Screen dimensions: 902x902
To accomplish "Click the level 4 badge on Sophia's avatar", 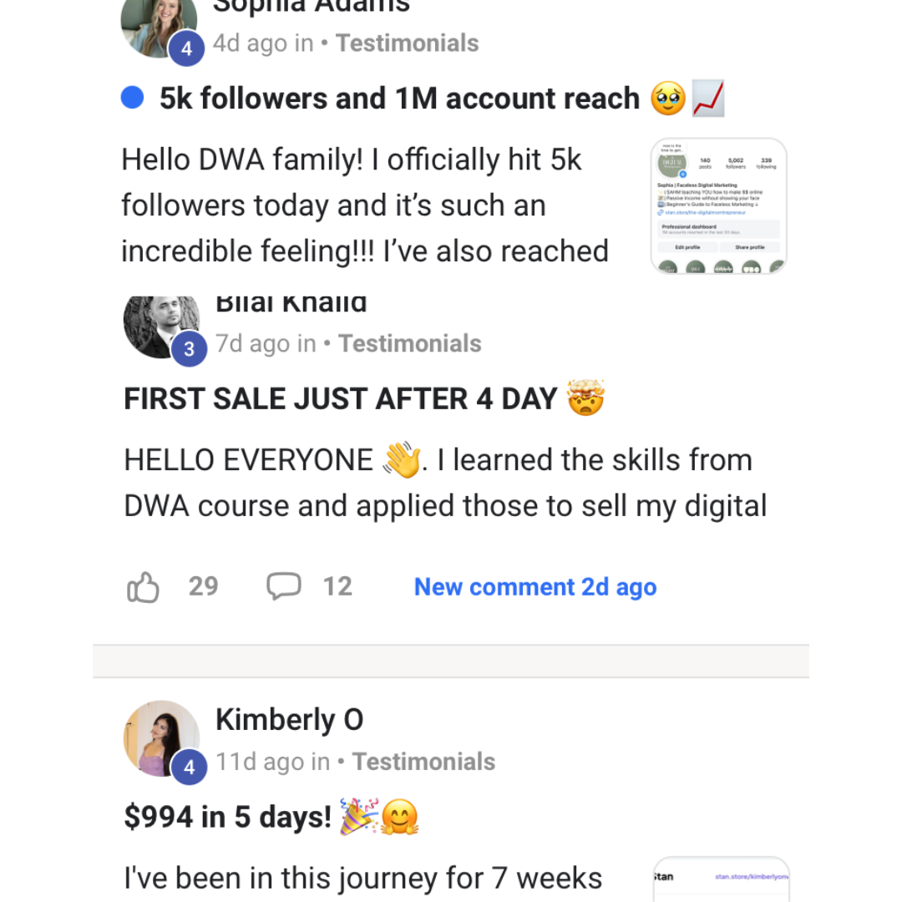I will point(186,48).
